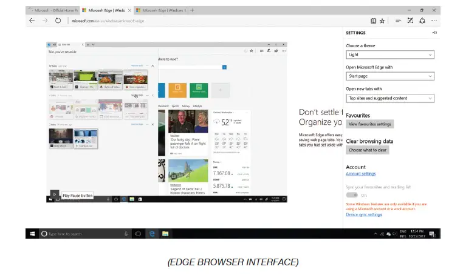Switch to the third Microsoft Edge tab
The height and width of the screenshot is (275, 463).
[160, 10]
